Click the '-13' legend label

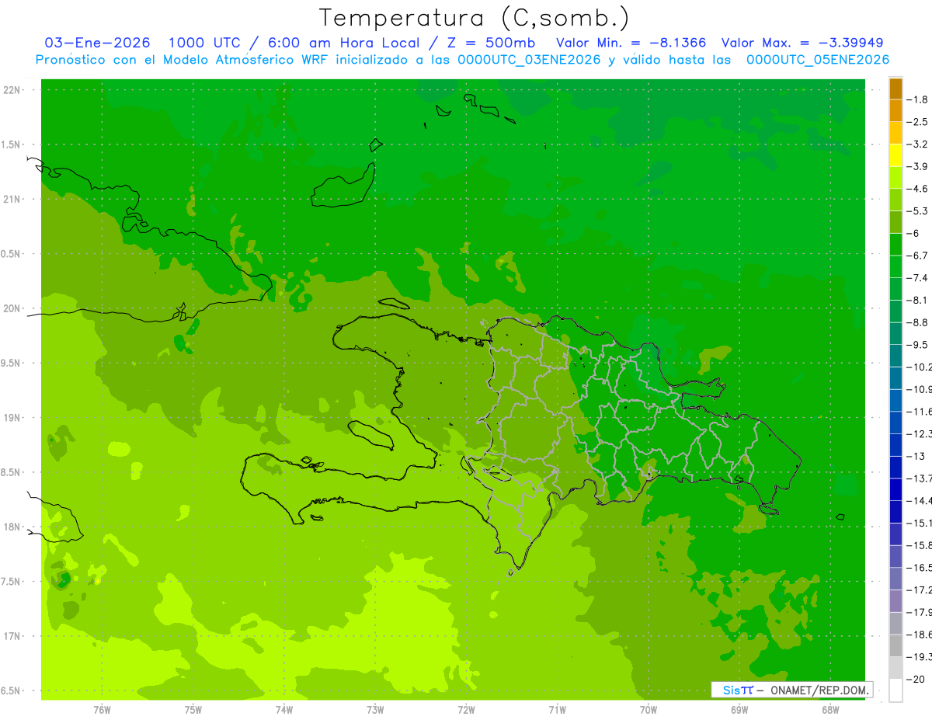tap(916, 456)
